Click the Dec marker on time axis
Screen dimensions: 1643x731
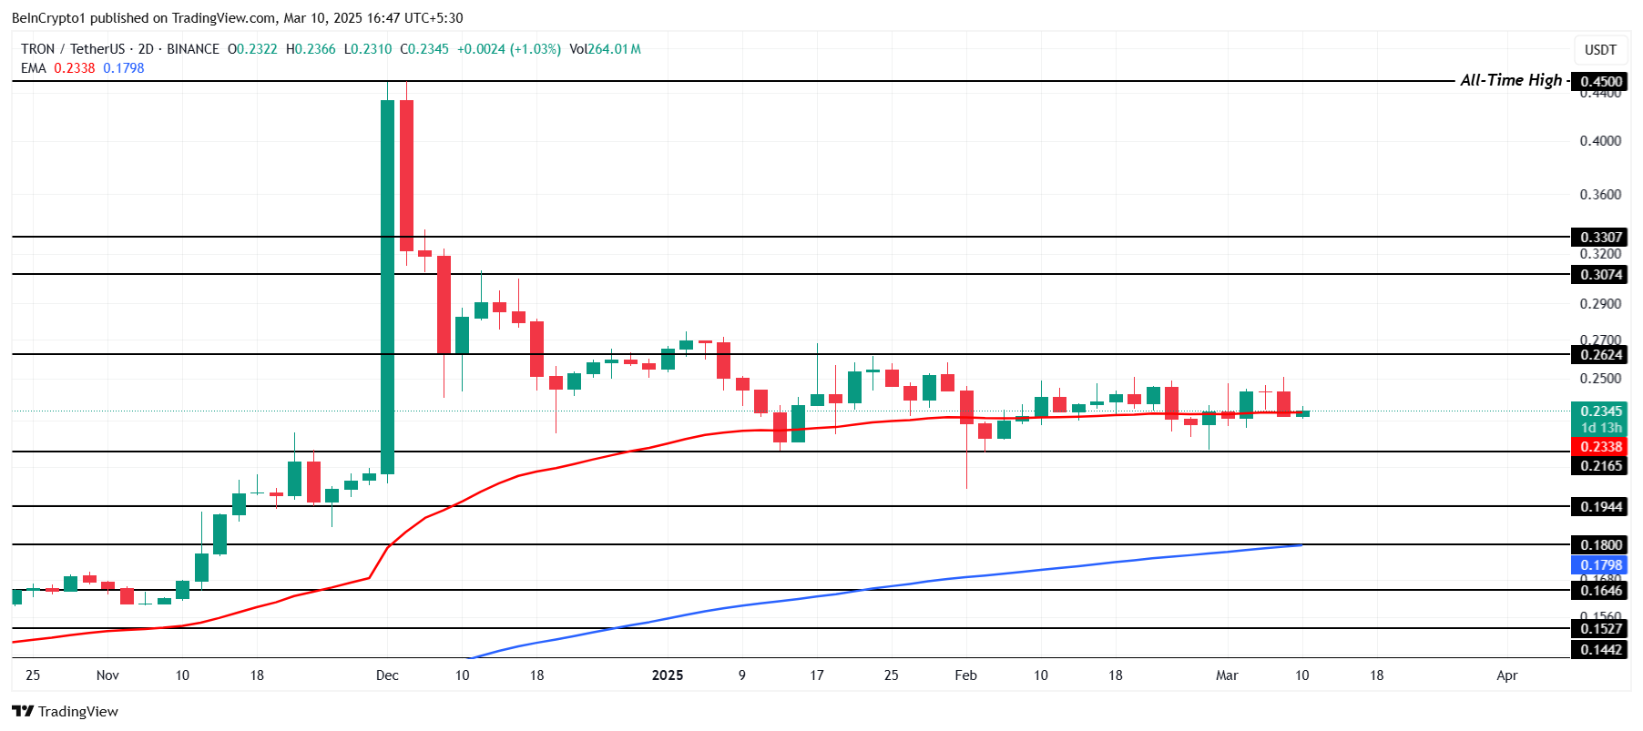387,675
